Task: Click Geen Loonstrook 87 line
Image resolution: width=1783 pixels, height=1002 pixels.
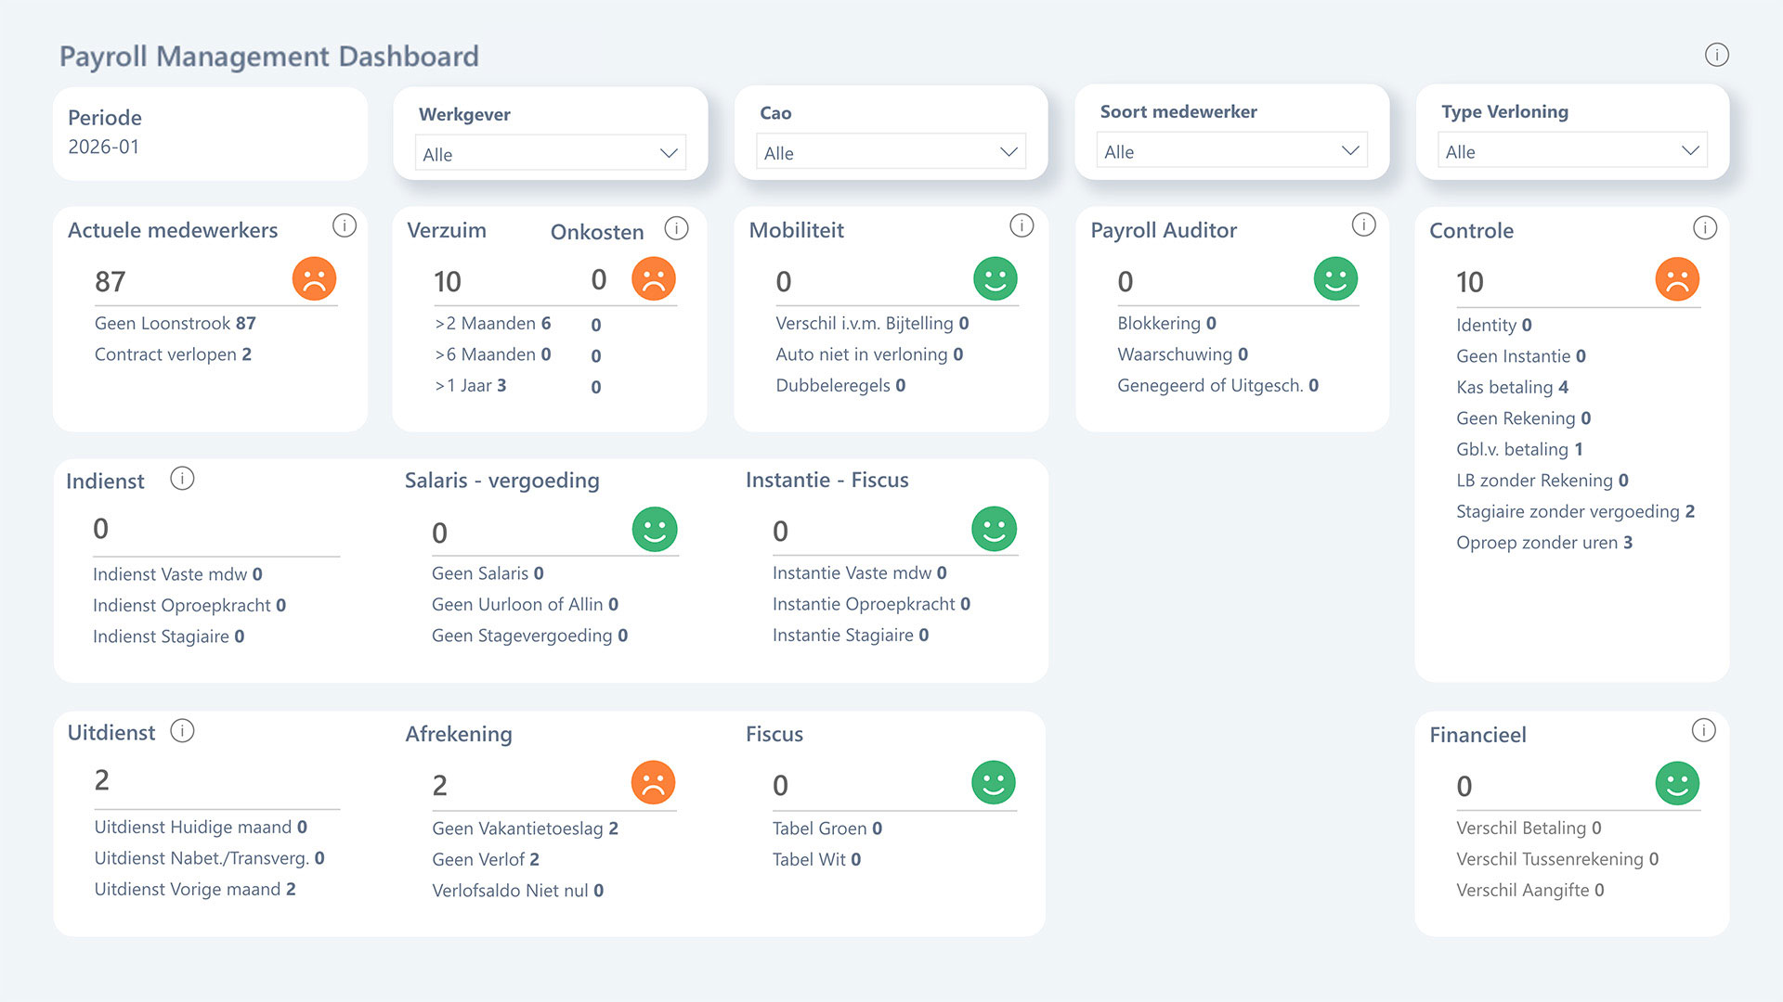Action: pos(175,324)
